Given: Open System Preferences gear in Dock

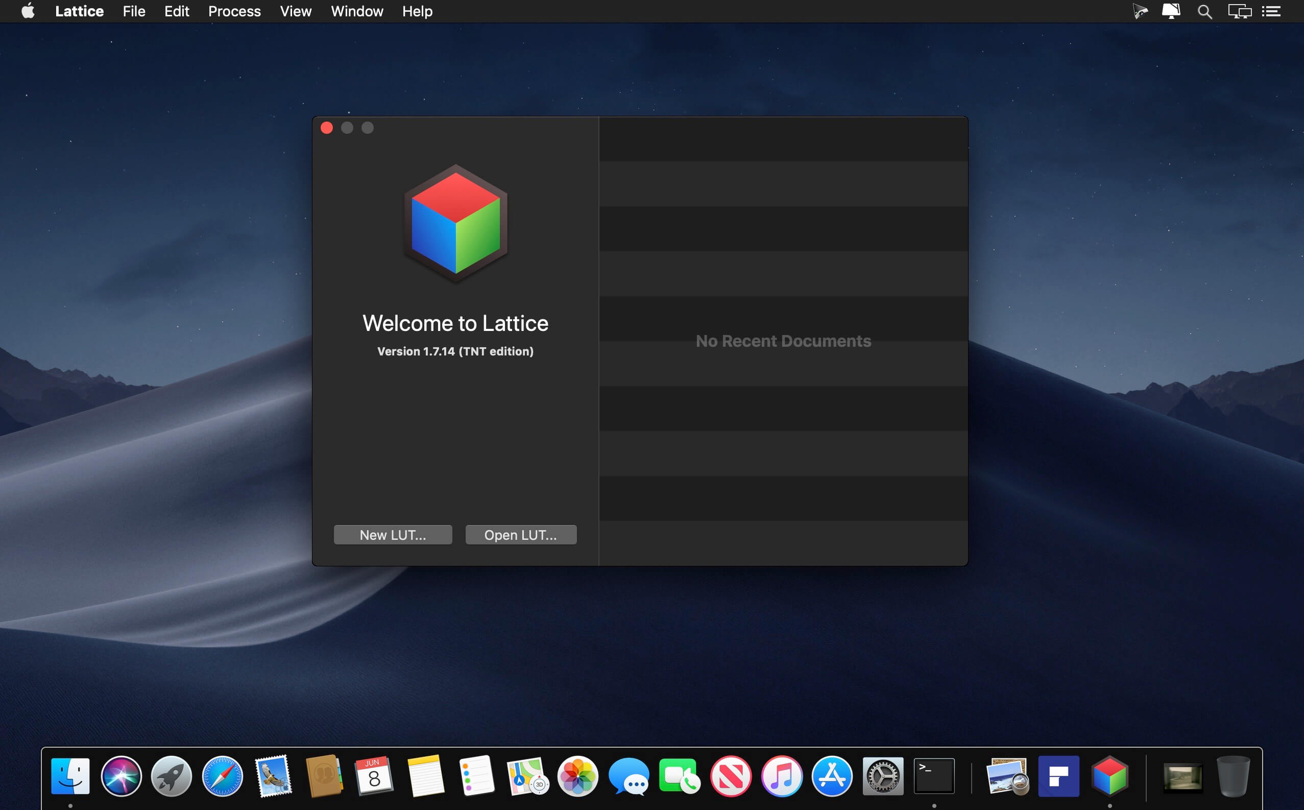Looking at the screenshot, I should pos(883,776).
